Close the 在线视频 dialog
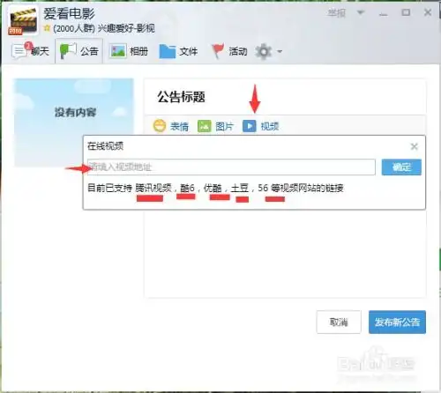The image size is (441, 393). point(414,146)
